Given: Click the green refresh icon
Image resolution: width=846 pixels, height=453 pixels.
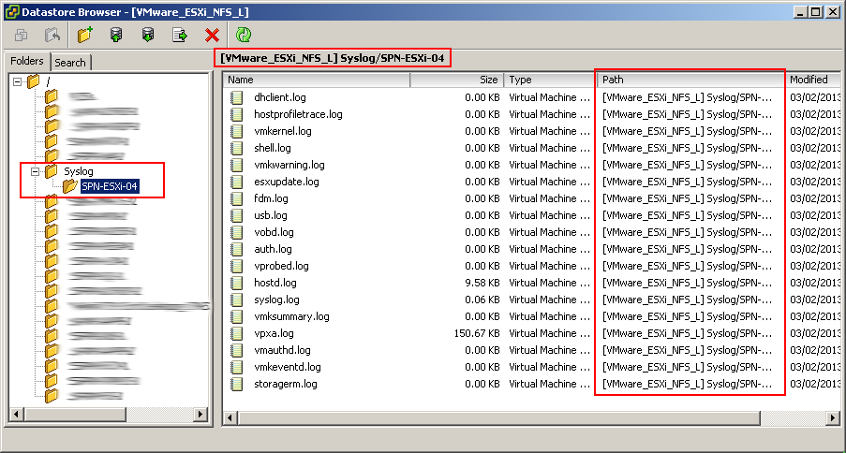Looking at the screenshot, I should 244,35.
